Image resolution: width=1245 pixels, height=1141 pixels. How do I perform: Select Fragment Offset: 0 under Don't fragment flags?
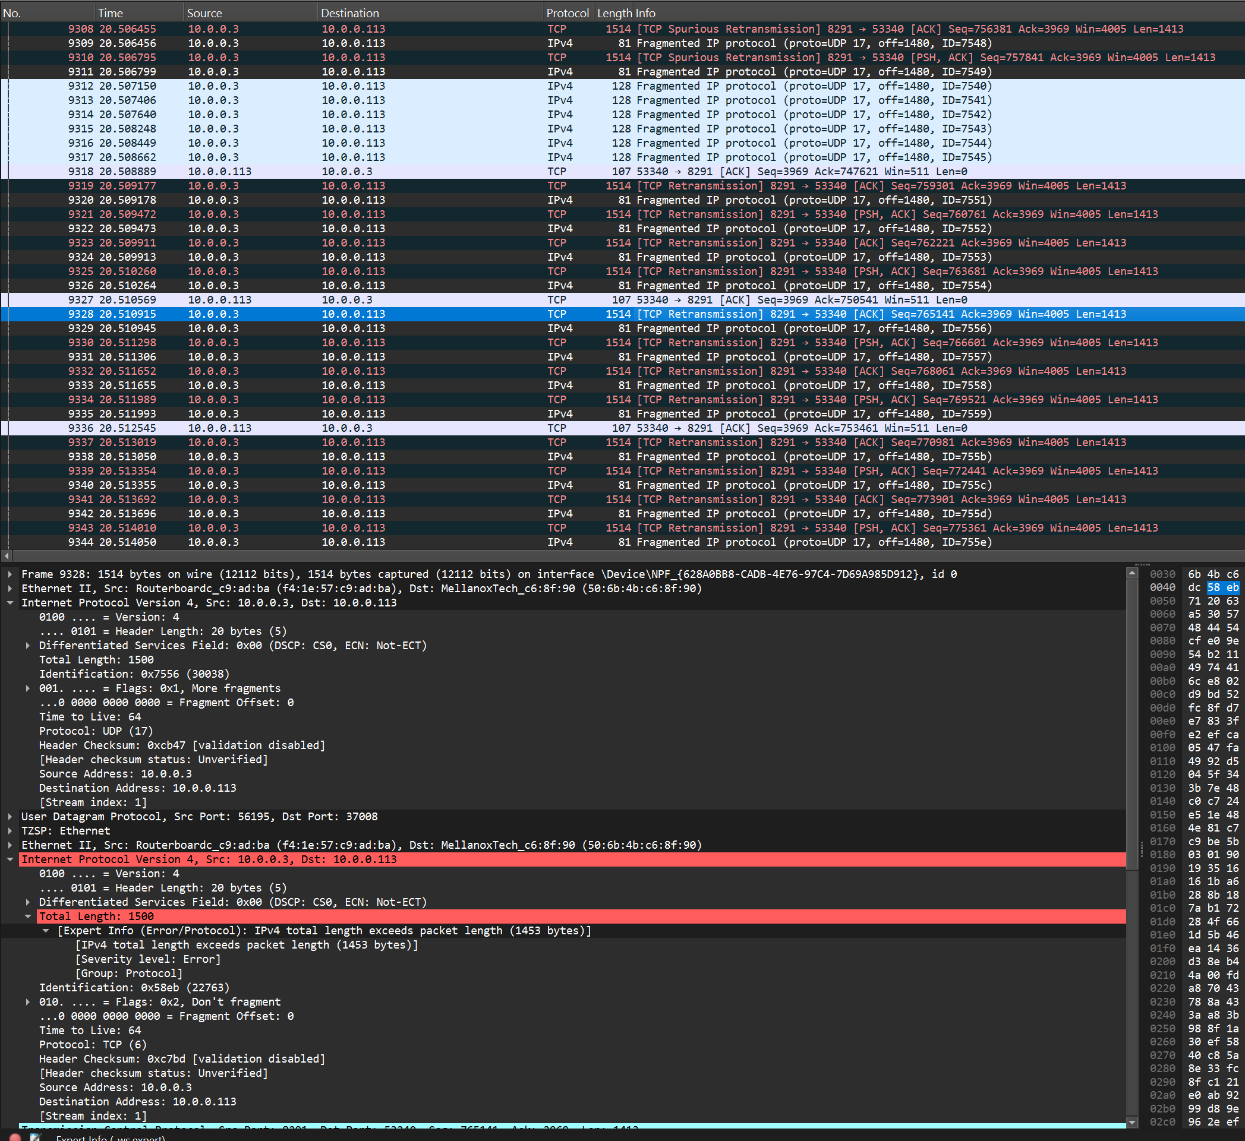166,1016
